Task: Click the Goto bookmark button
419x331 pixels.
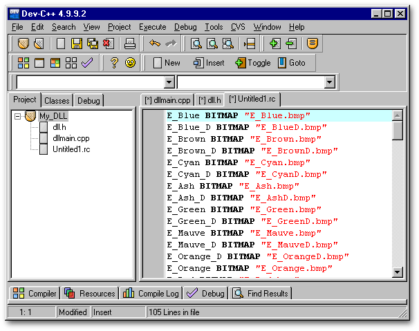Action: pos(292,63)
